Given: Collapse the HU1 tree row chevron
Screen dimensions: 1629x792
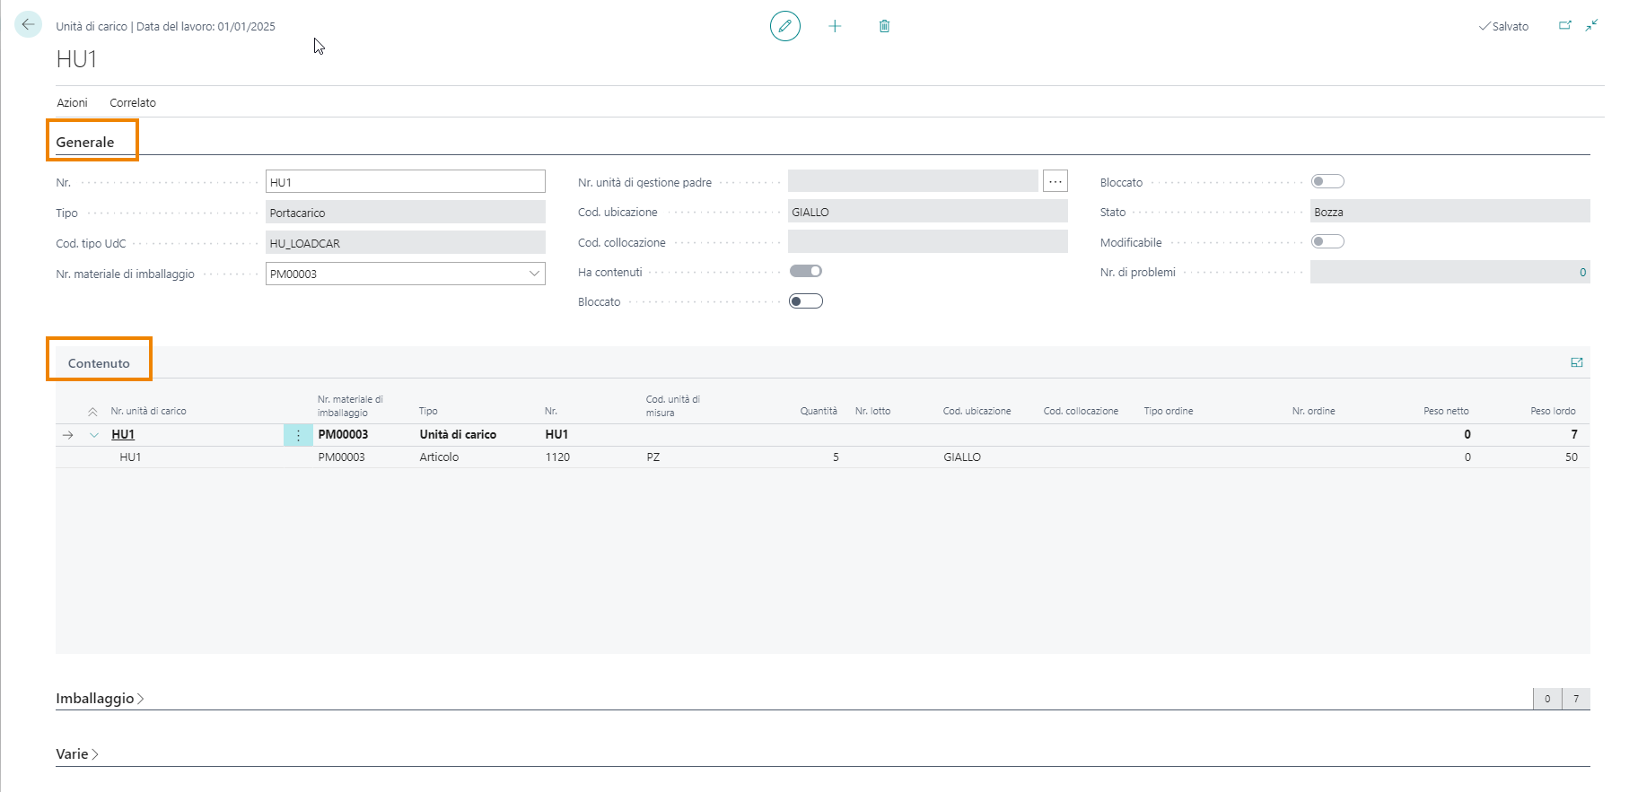Looking at the screenshot, I should (x=94, y=435).
